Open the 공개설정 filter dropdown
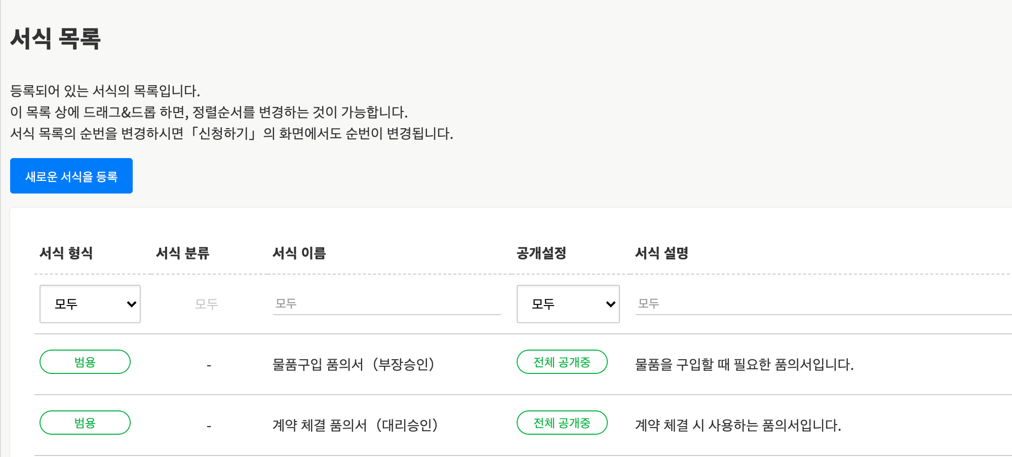Viewport: 1012px width, 457px height. [x=568, y=304]
